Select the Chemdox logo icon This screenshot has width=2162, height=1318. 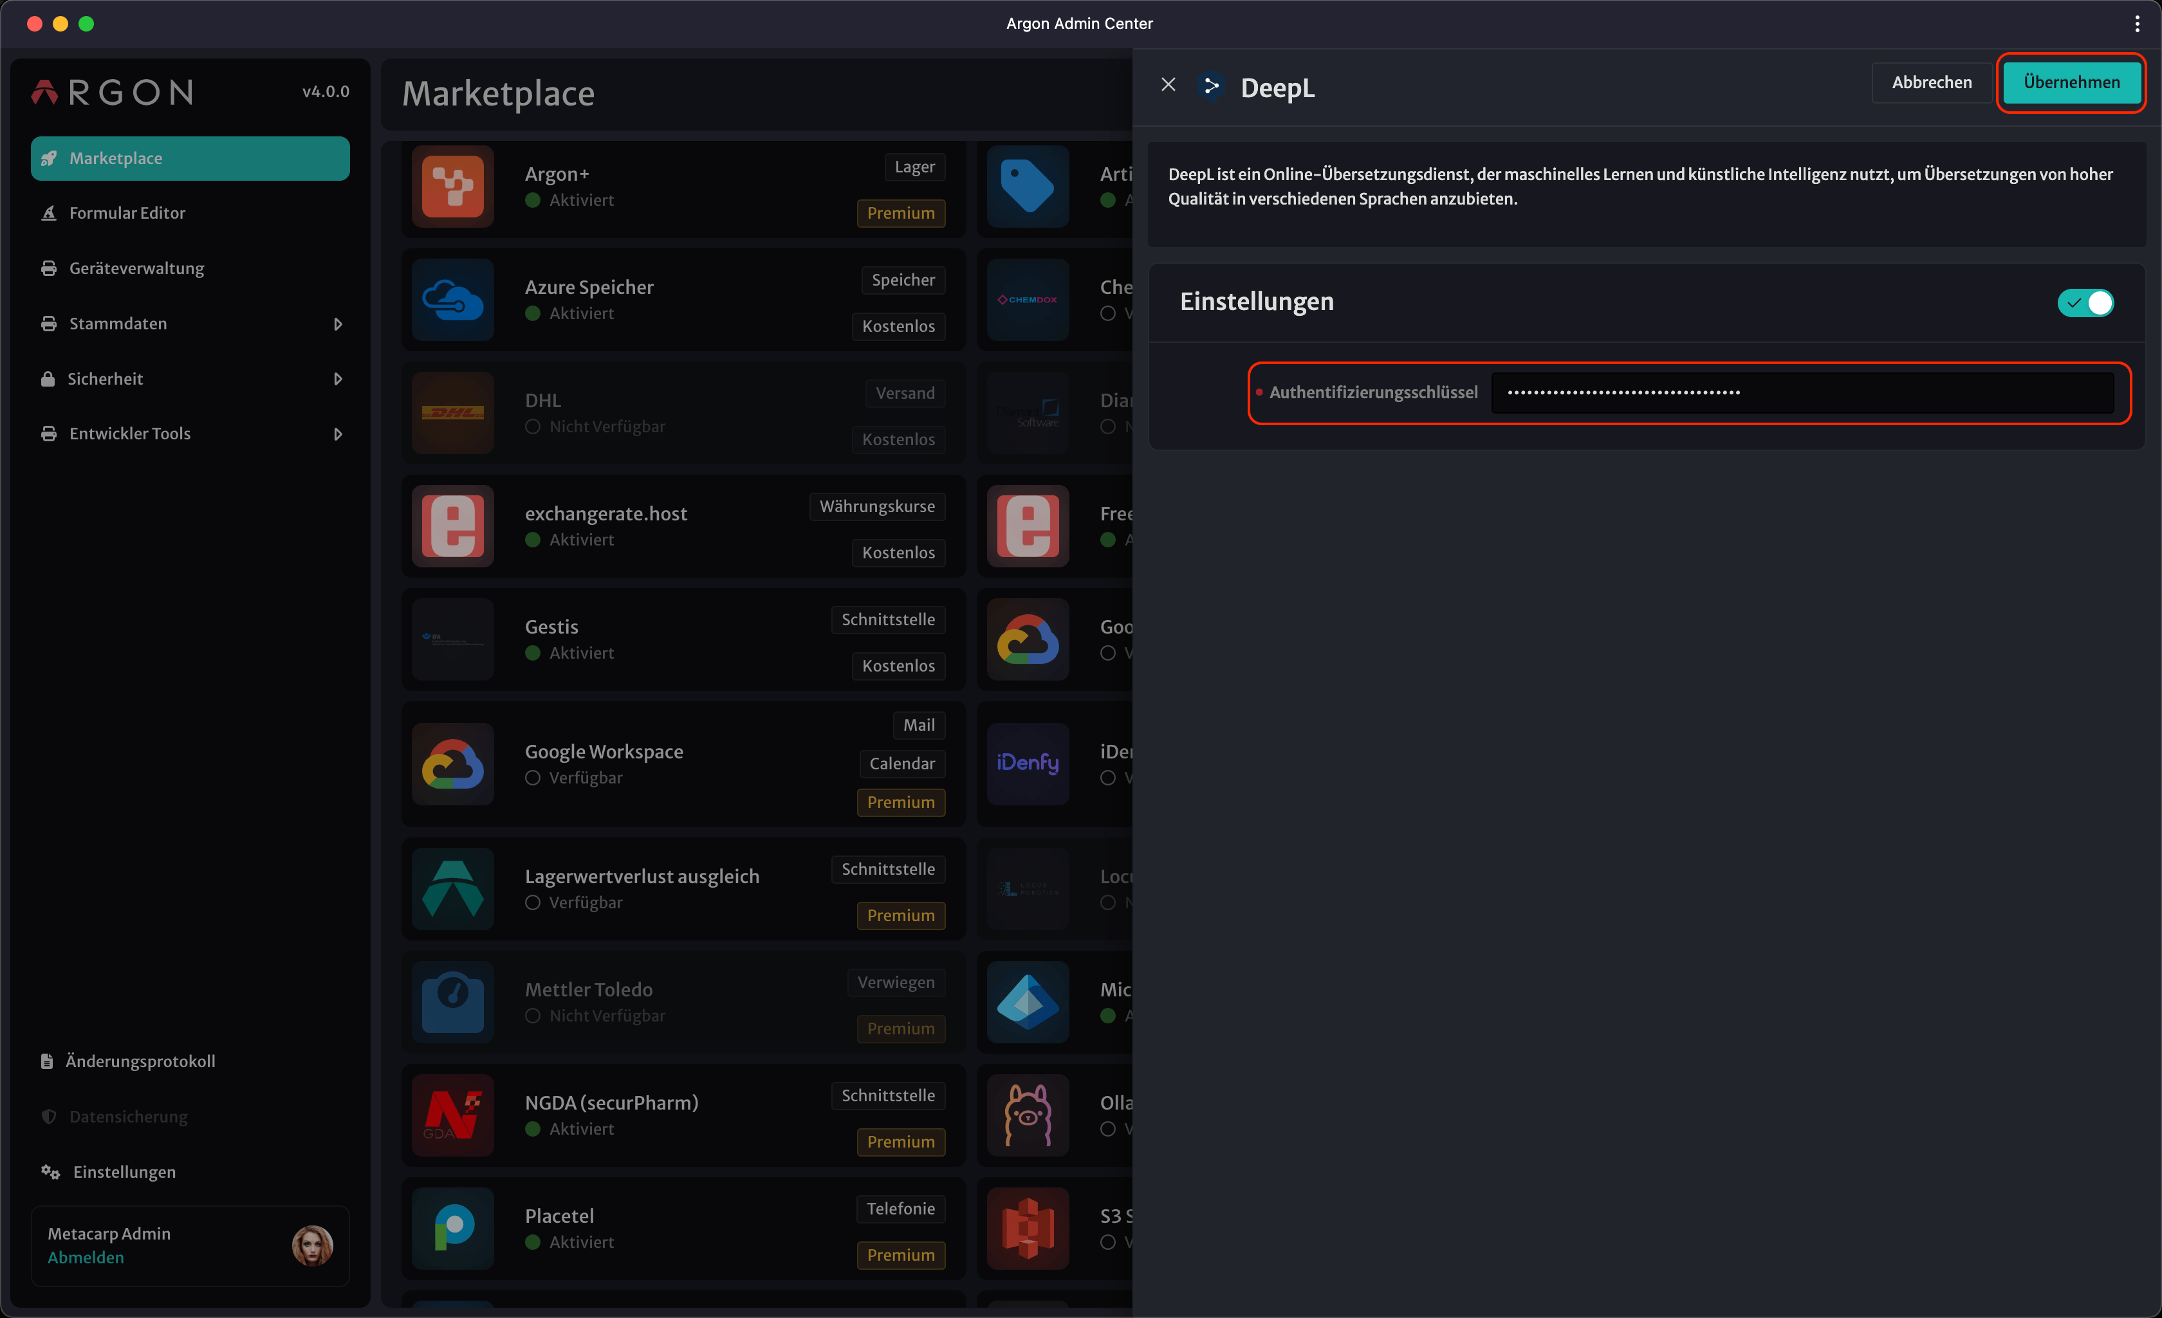coord(1028,300)
